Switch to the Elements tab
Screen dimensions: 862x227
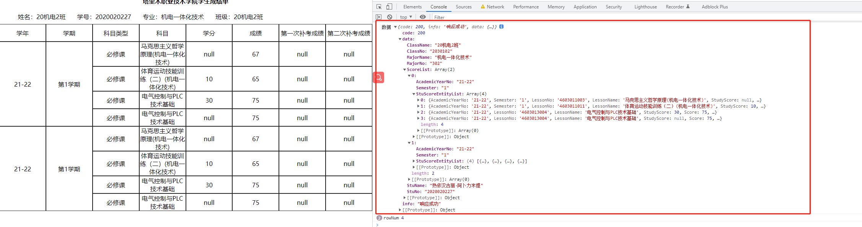412,7
